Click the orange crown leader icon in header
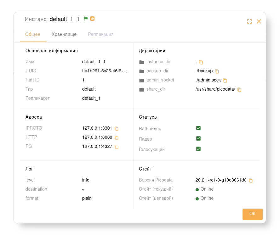Viewport: 280px width, 235px height. (92, 19)
